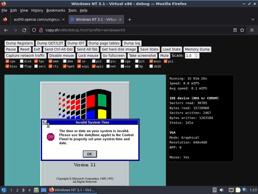Toggle the pci log checkbox

tap(166, 61)
